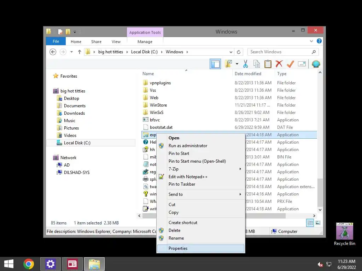
Task: Choose Edit with Notepad++
Action: (201, 177)
